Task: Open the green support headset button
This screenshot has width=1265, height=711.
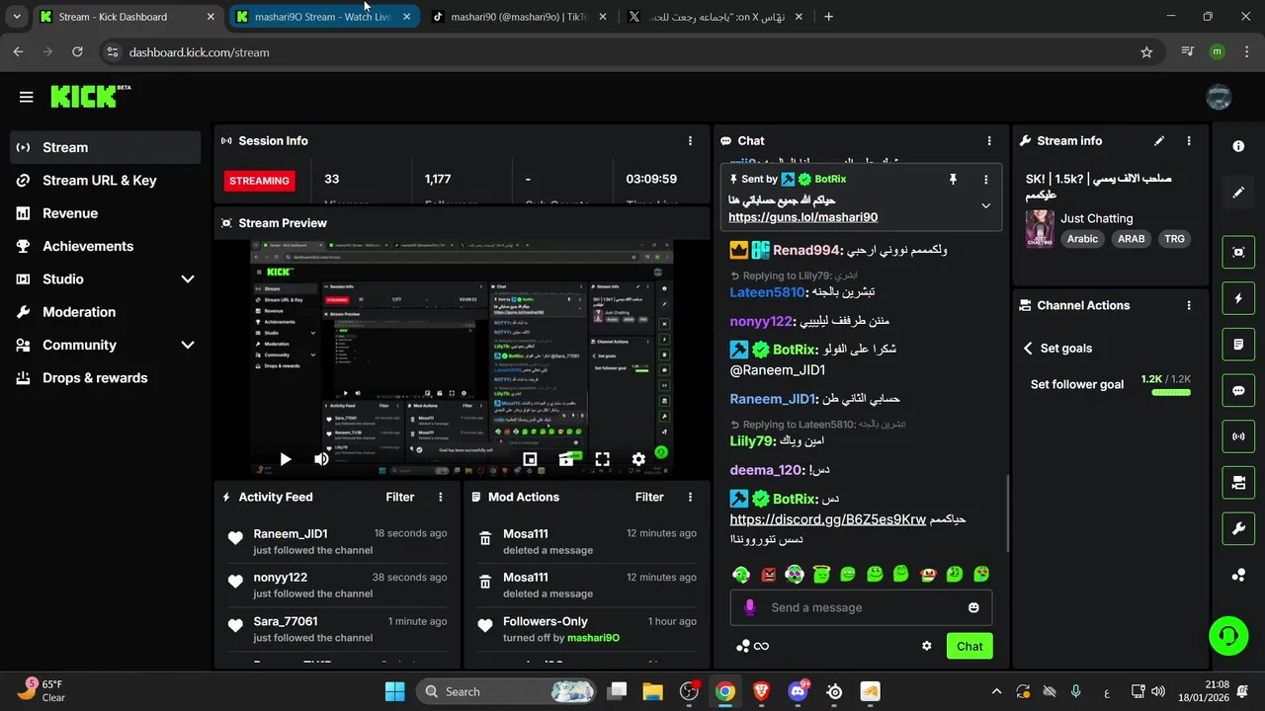Action: click(1228, 636)
